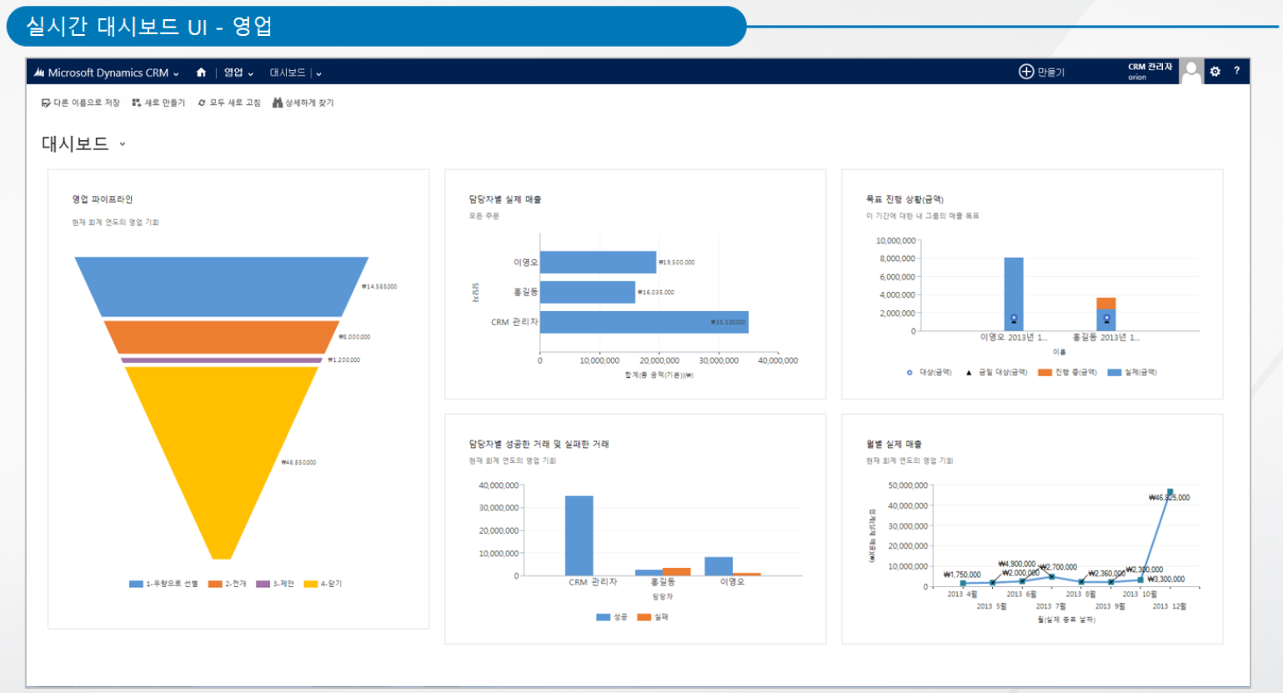
Task: Click the blue 성공 legend swatch
Action: pyautogui.click(x=604, y=617)
